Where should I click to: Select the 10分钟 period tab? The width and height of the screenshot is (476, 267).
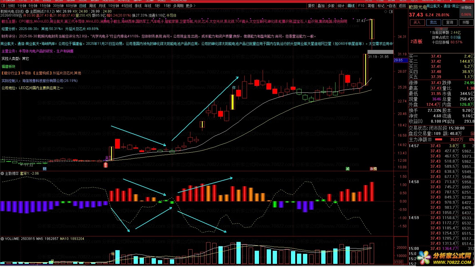pyautogui.click(x=114, y=6)
